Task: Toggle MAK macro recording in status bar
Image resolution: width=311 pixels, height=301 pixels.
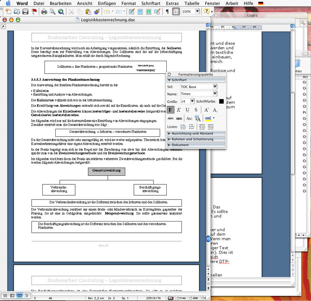Action: pyautogui.click(x=181, y=298)
